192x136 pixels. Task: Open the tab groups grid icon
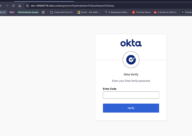(43, 12)
